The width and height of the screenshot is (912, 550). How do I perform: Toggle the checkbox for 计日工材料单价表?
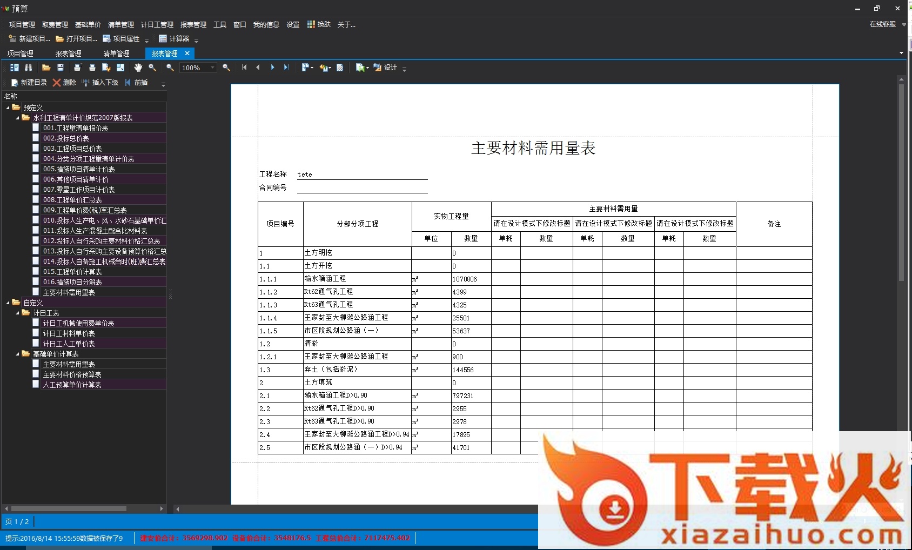coord(36,333)
